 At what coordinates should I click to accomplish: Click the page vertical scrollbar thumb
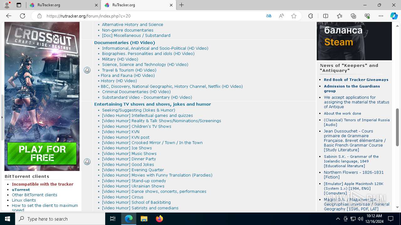pyautogui.click(x=398, y=127)
